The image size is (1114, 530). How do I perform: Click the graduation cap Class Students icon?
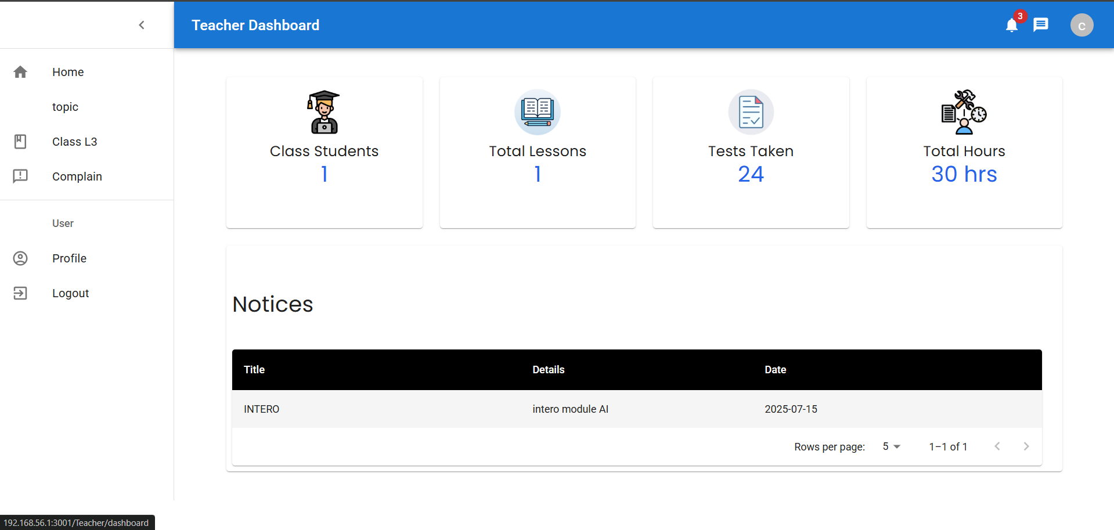324,112
